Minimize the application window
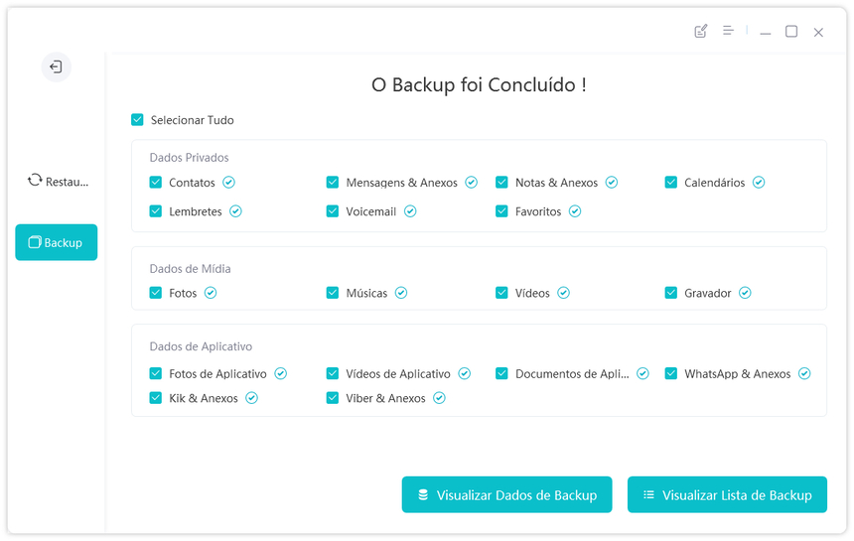Screen dimensions: 854x541 [766, 33]
